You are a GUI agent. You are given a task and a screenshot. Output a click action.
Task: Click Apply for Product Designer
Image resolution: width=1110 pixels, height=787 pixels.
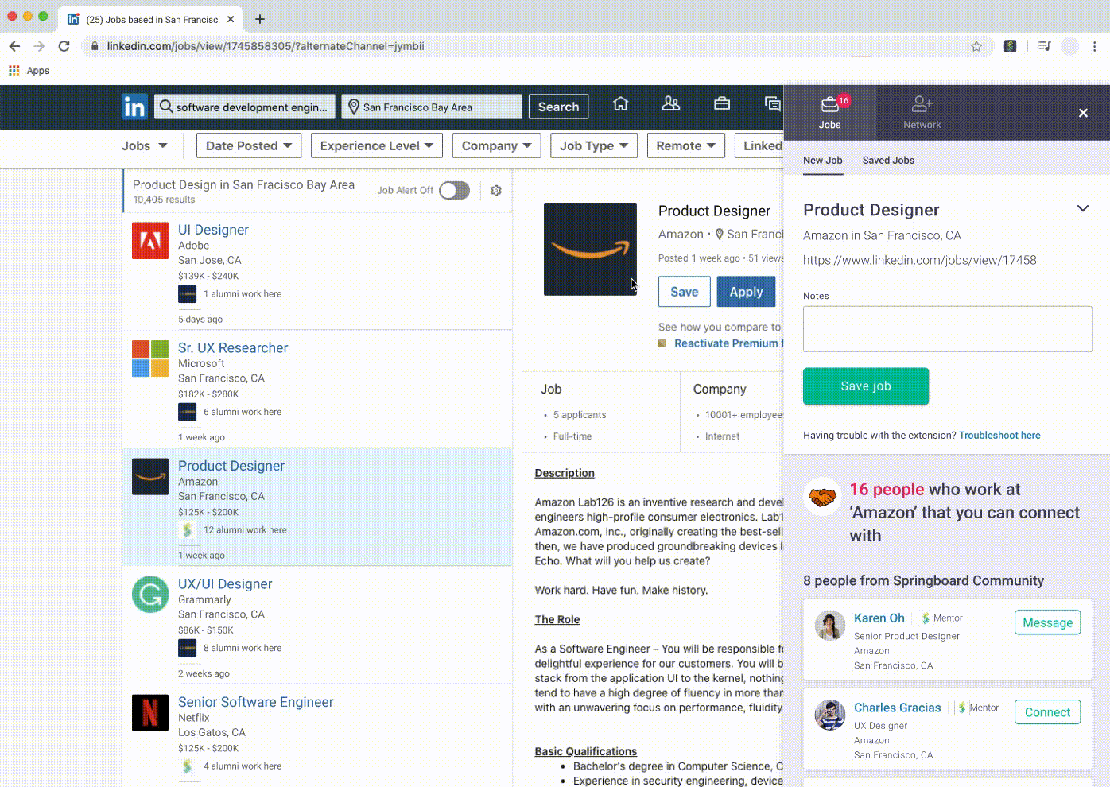[747, 292]
